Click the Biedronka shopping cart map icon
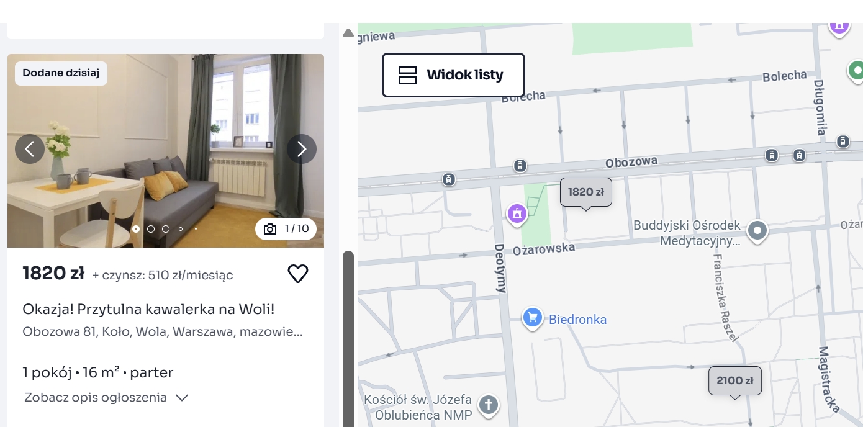Viewport: 863px width, 427px height. click(532, 318)
